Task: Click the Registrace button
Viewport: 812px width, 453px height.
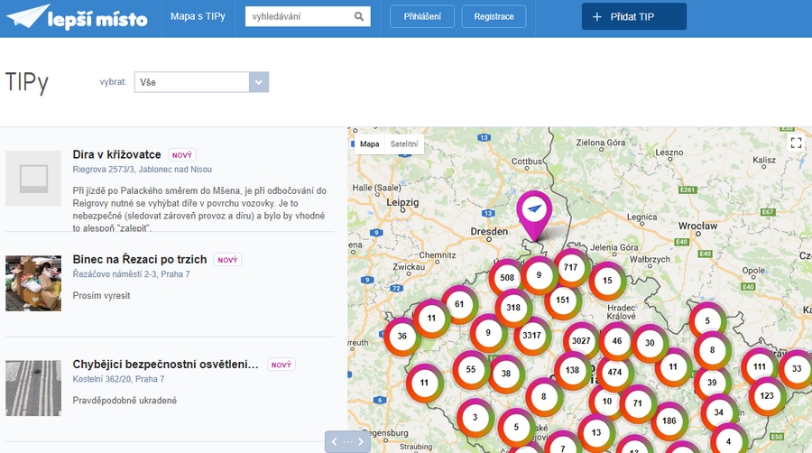Action: (494, 16)
